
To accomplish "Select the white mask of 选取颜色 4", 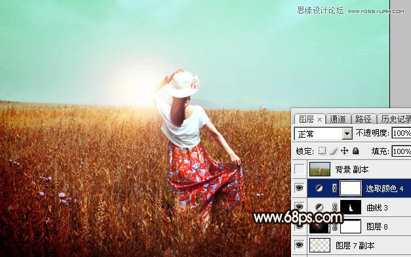I will tap(351, 188).
